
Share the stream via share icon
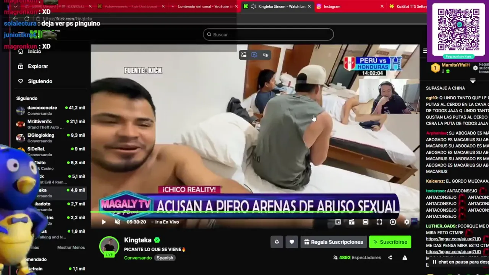click(x=390, y=257)
